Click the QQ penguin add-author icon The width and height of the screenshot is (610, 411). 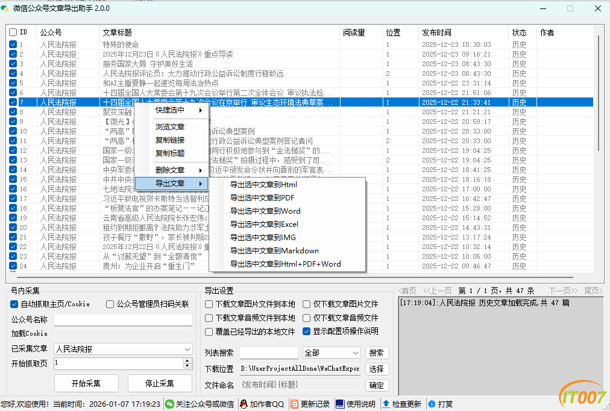(244, 404)
